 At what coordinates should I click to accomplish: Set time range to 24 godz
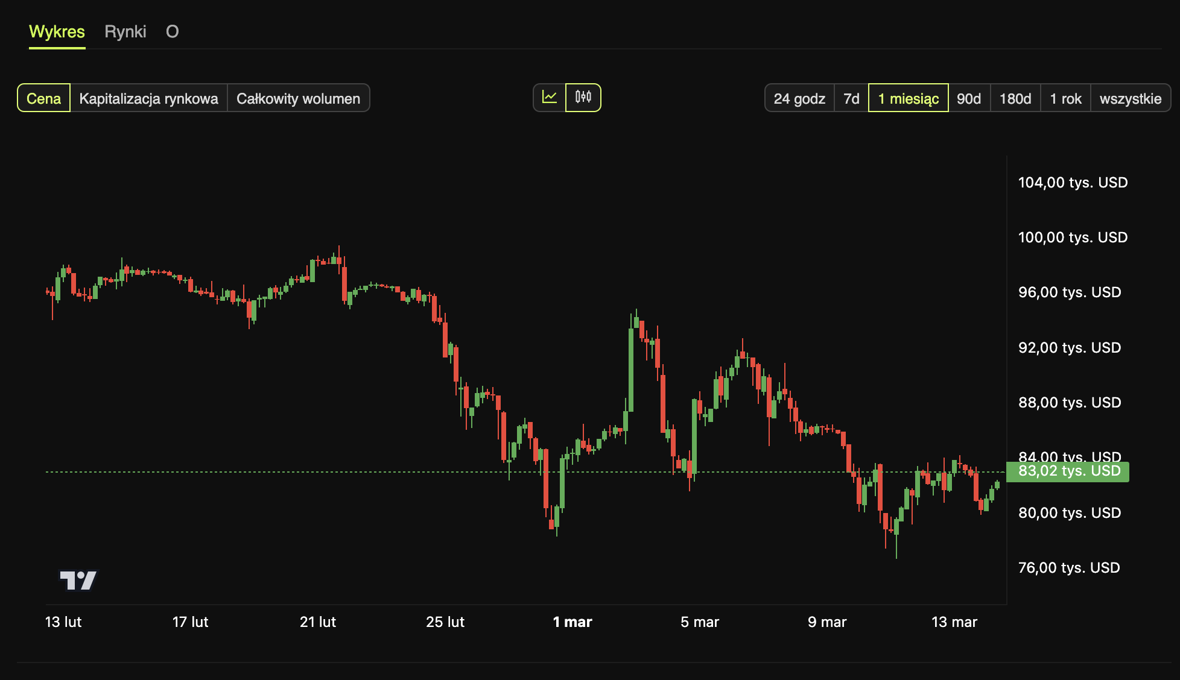799,98
